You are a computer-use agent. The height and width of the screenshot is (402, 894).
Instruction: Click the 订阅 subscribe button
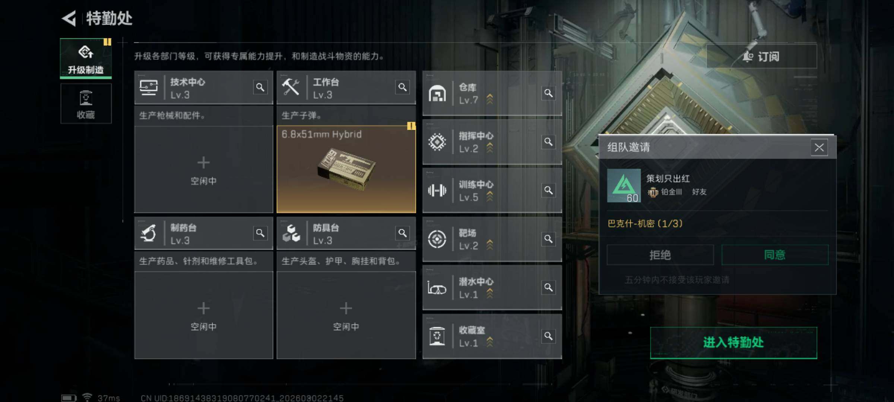[762, 57]
